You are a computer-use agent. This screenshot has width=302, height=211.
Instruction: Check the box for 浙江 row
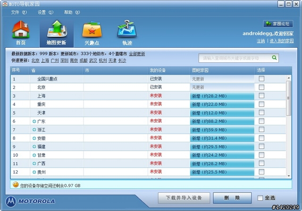[x=261, y=129]
